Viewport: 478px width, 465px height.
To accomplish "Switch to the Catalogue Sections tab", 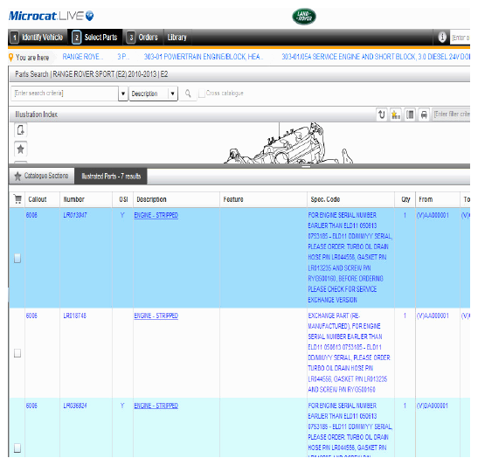I will 41,176.
